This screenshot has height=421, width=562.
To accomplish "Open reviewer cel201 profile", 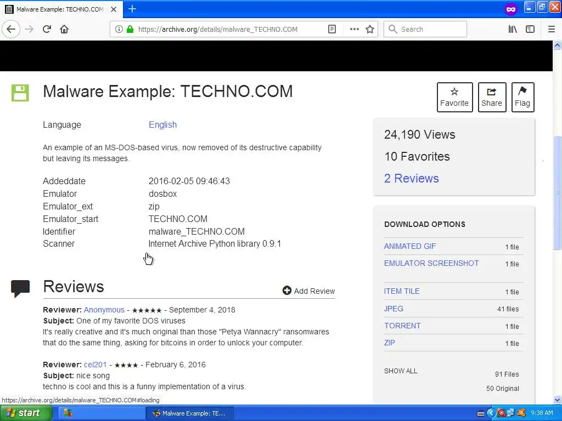I will pos(95,365).
